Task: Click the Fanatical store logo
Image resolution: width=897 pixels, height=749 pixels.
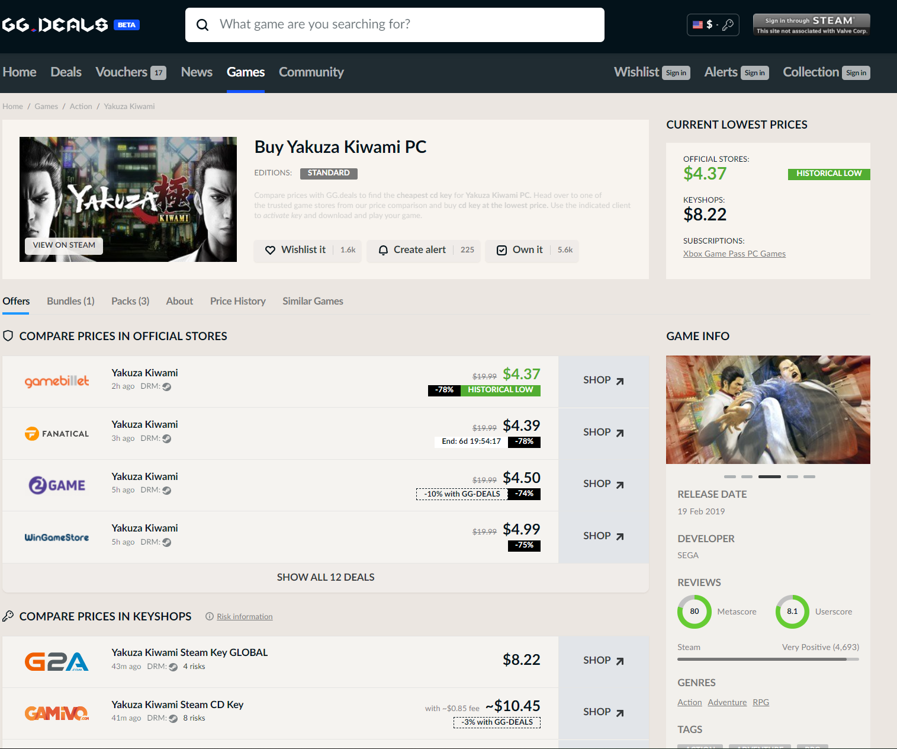Action: tap(57, 434)
